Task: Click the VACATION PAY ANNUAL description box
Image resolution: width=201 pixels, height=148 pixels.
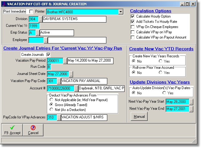Action: tap(84, 81)
